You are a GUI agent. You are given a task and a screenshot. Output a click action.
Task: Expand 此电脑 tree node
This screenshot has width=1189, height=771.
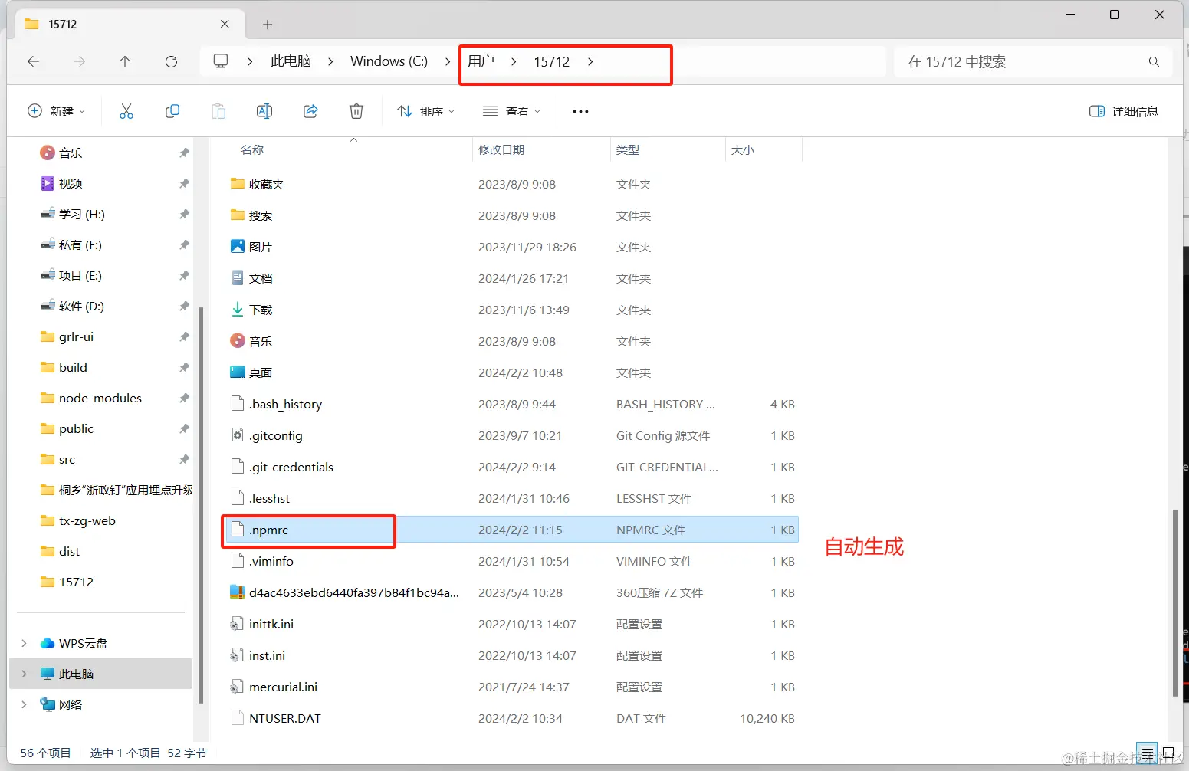point(24,674)
